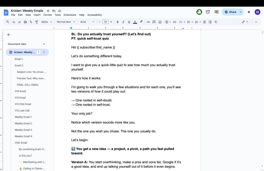Viewport: 264px width, 171px height.
Task: Jump to 1/13 FAQ Email heading
Action: click(23, 104)
